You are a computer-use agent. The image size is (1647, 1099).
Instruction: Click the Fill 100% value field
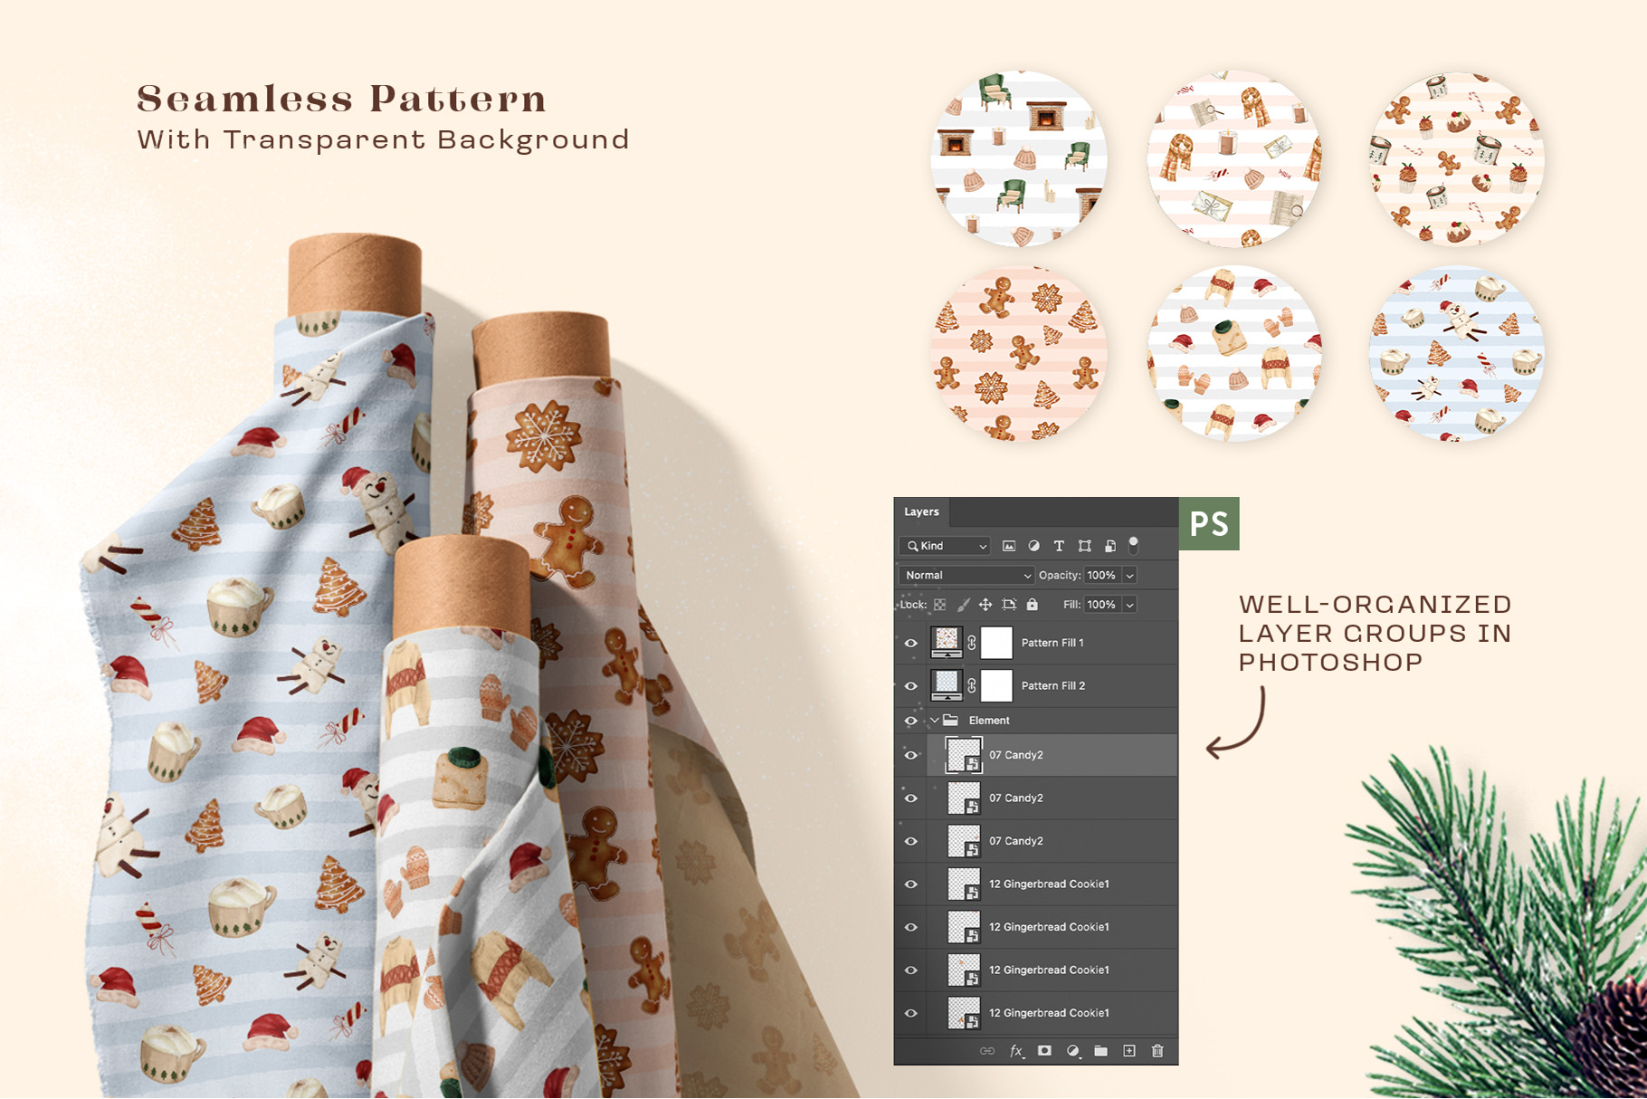click(x=1102, y=605)
